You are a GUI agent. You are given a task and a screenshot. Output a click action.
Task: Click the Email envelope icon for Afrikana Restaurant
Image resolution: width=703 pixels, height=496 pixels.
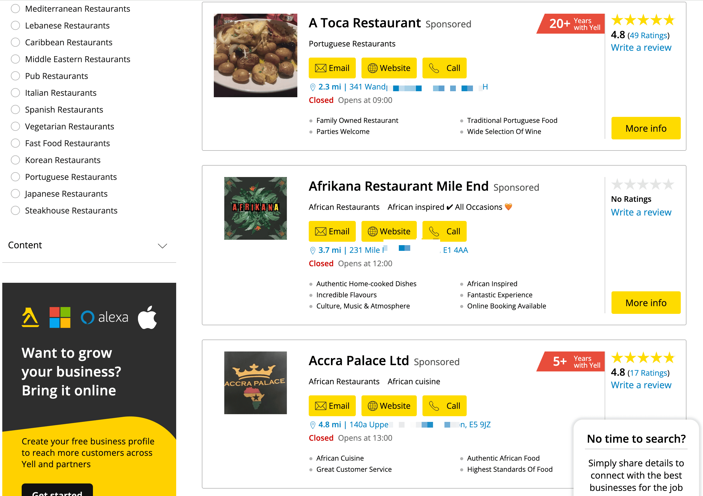320,231
